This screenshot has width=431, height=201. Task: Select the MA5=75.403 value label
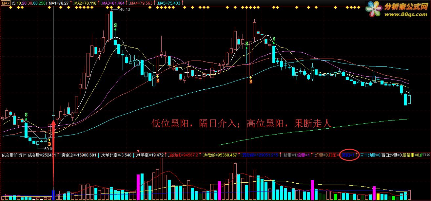tap(169, 3)
